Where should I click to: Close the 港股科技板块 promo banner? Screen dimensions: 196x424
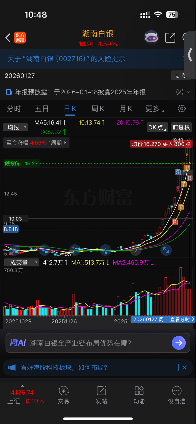click(x=185, y=367)
